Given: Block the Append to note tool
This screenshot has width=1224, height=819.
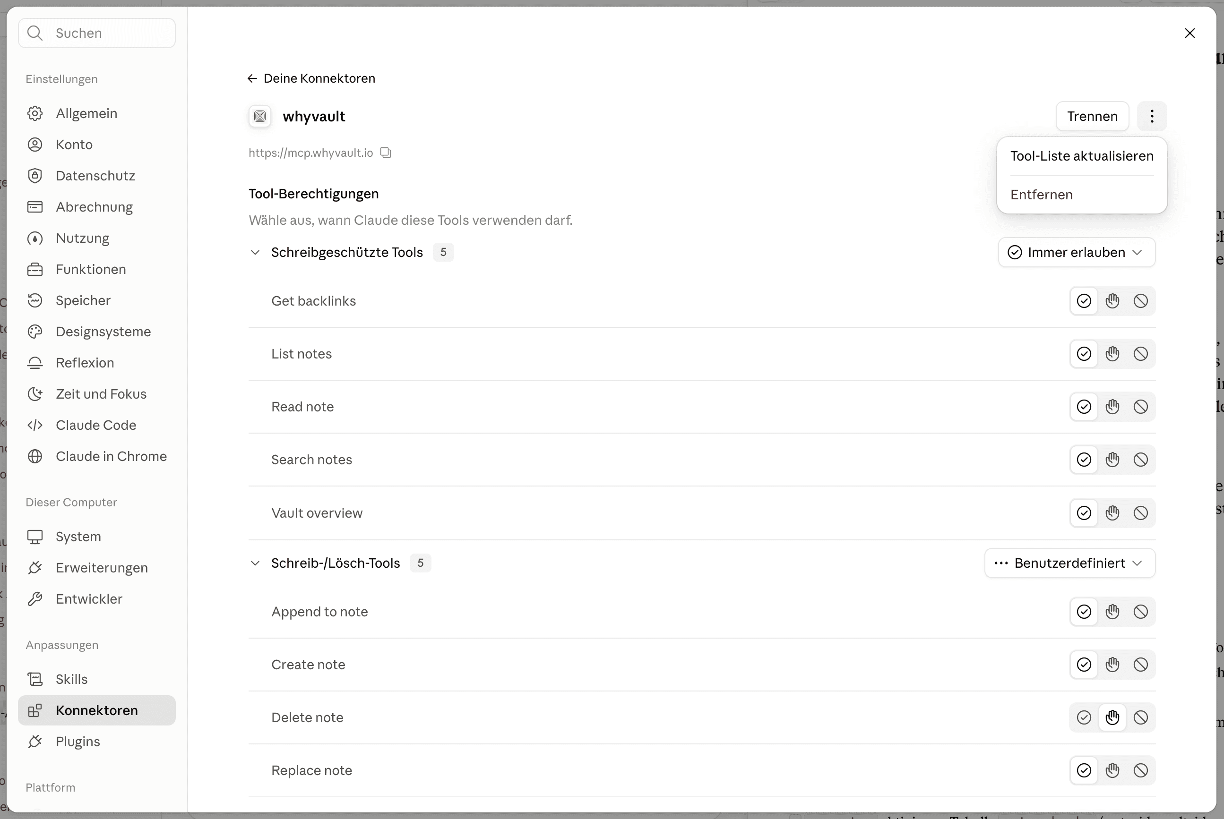Looking at the screenshot, I should coord(1140,612).
